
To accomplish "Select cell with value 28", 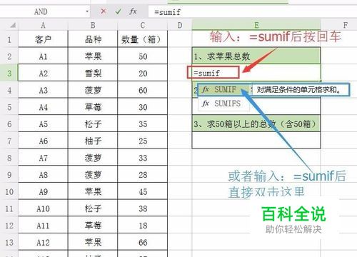I will 143,175.
